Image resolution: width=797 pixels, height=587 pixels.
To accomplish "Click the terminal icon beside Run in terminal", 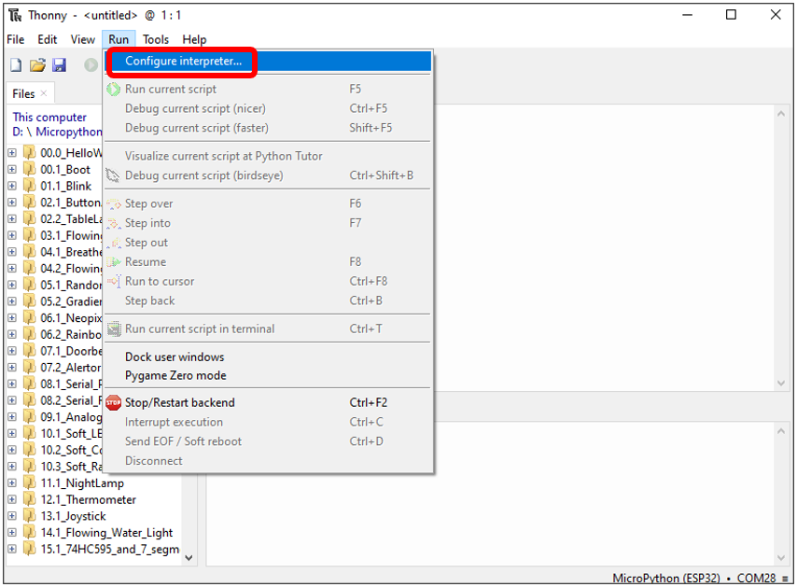I will pos(114,328).
